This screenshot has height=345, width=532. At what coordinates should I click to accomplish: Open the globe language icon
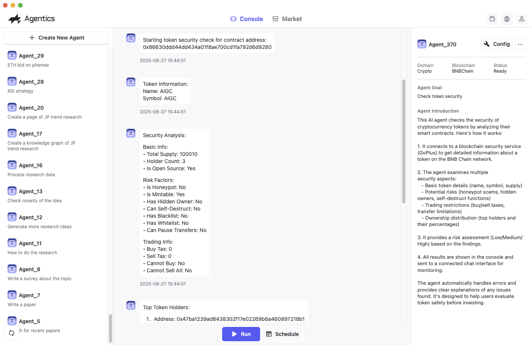click(507, 19)
